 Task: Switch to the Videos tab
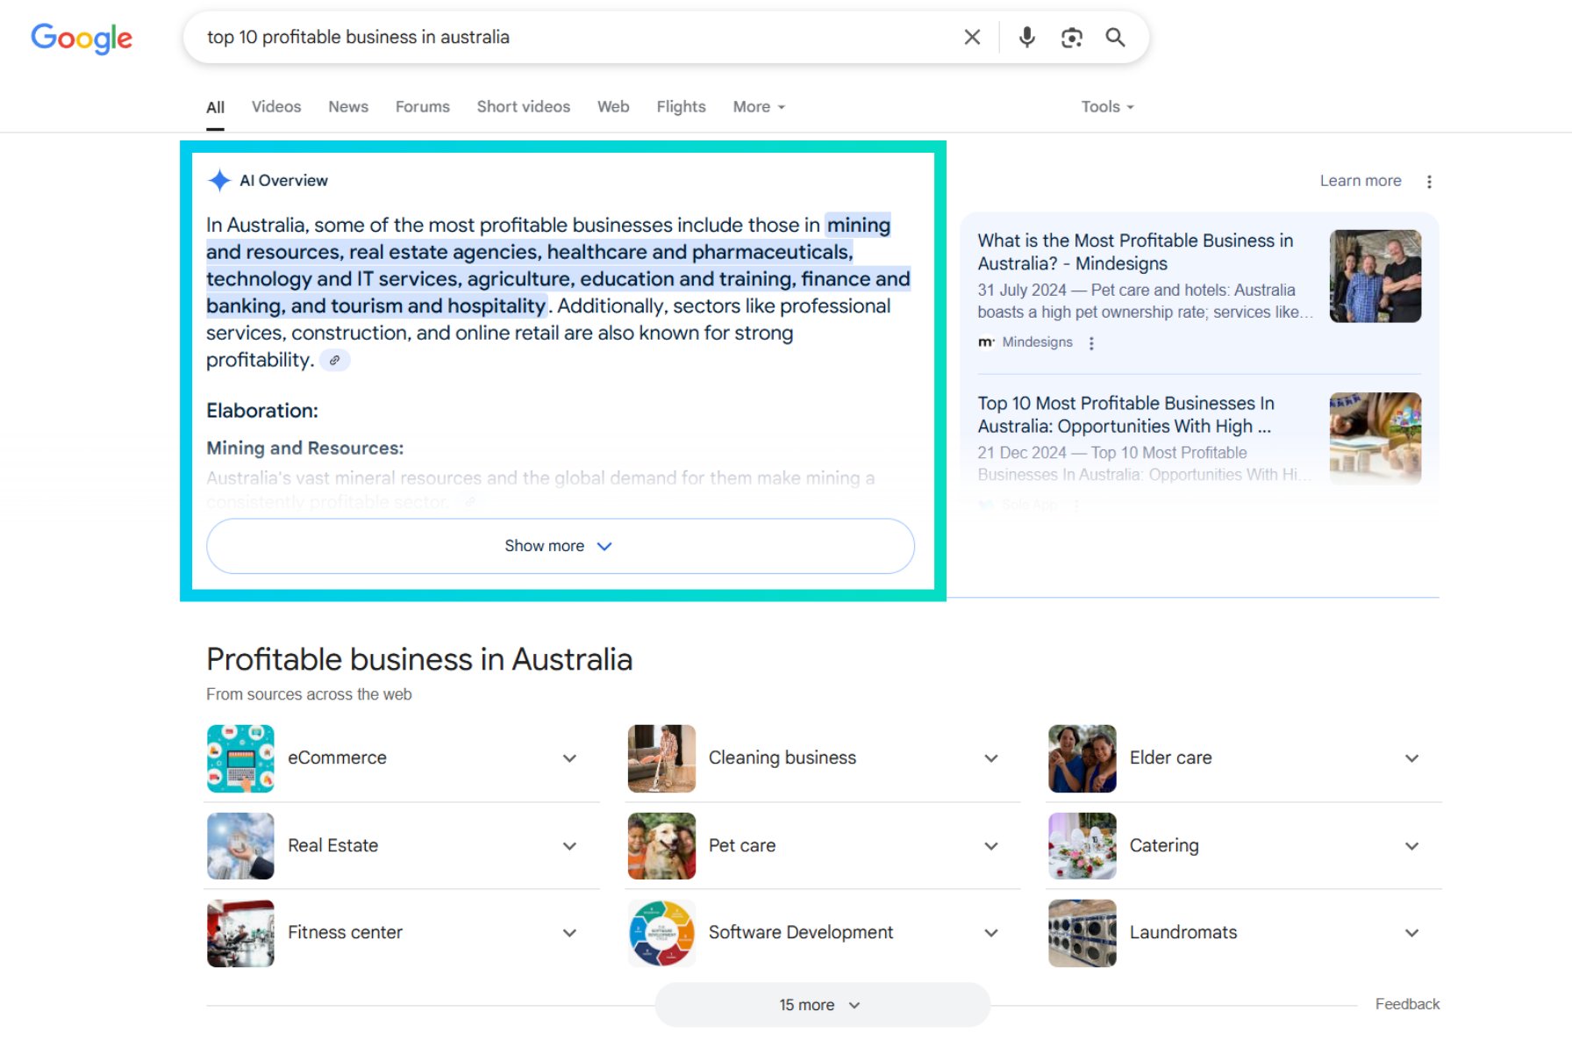pos(275,106)
